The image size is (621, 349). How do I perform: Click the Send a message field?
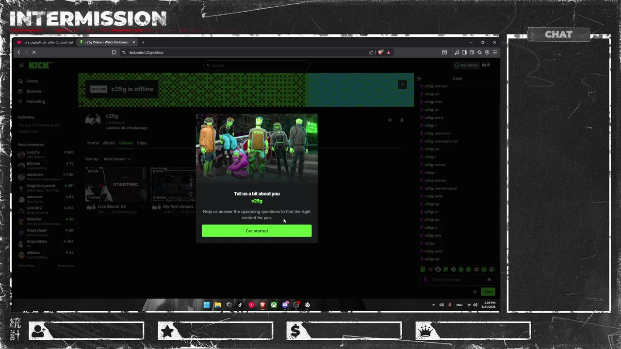(456, 280)
